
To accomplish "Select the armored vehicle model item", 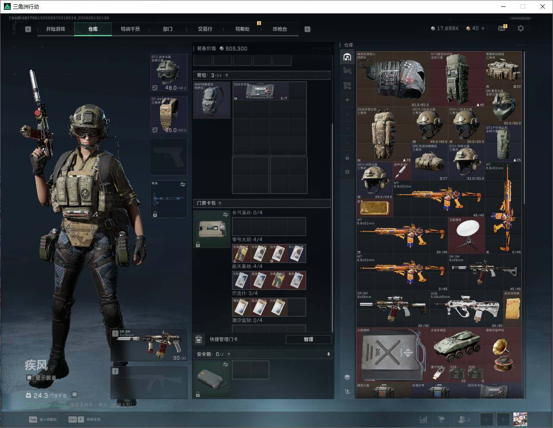I will click(457, 346).
